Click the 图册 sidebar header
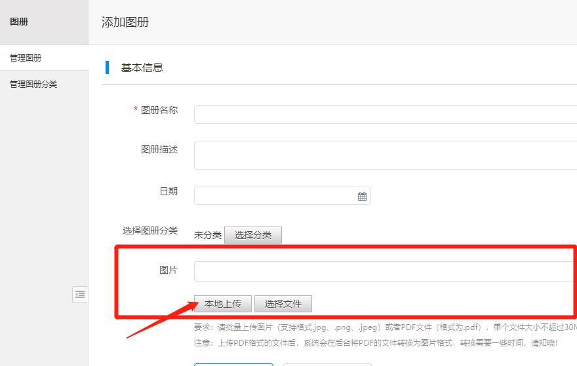This screenshot has height=366, width=577. tap(19, 22)
